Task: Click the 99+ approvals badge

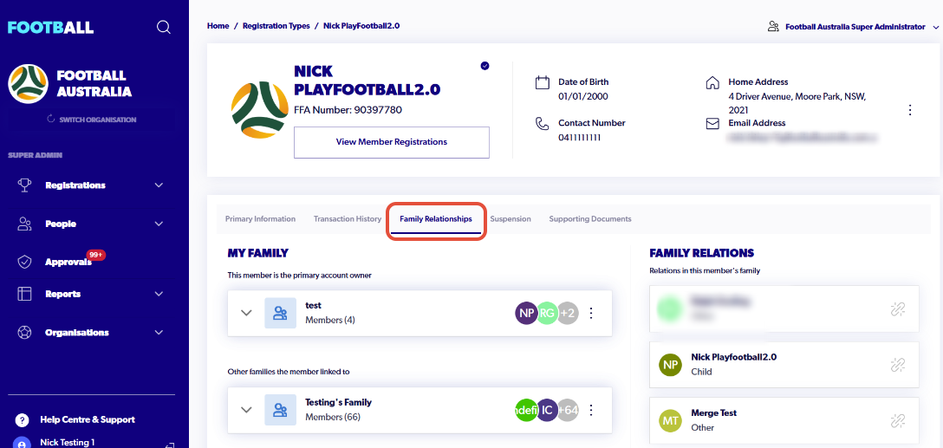Action: 96,255
